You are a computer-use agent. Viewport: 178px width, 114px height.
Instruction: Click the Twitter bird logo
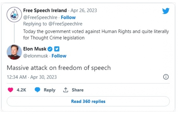(166, 11)
